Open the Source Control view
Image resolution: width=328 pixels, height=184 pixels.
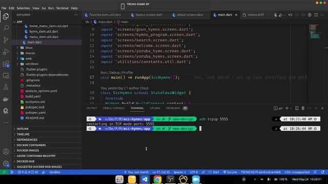6,40
